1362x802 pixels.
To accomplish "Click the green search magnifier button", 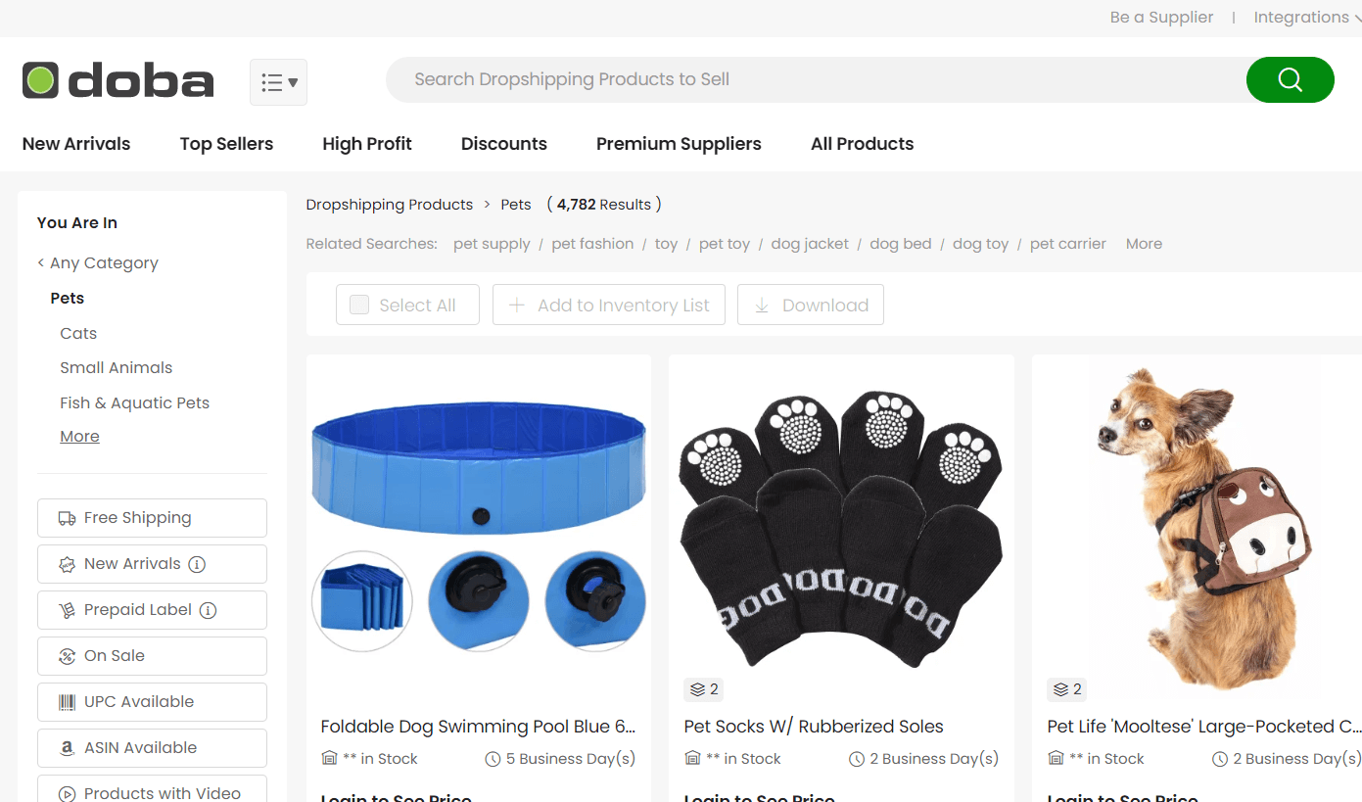I will pyautogui.click(x=1290, y=79).
